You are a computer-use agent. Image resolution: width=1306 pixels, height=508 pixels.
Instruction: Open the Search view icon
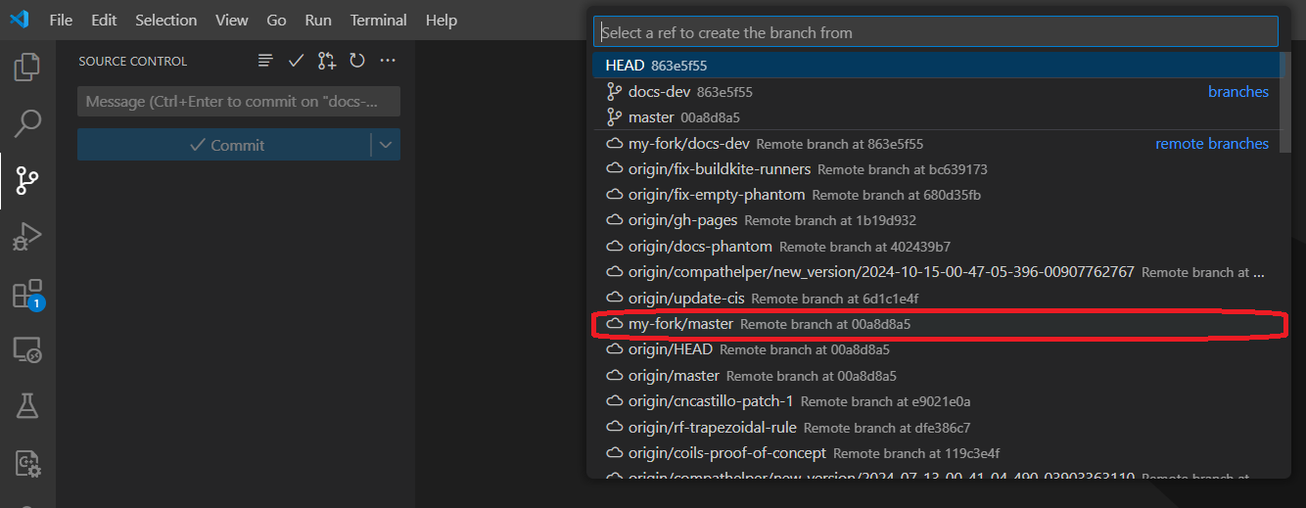tap(27, 123)
